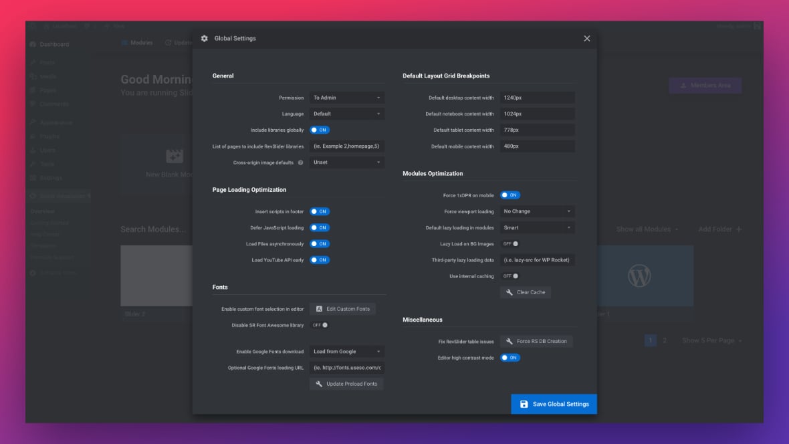Turn on Use internal caching

click(510, 276)
